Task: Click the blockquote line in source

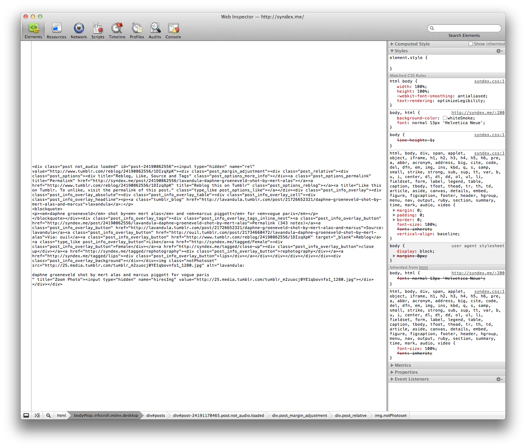Action: point(47,209)
